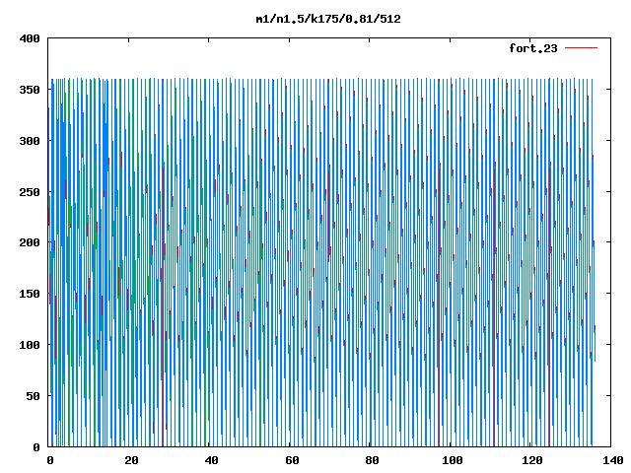Click the red legend line sample
This screenshot has height=473, width=631.
[x=581, y=48]
